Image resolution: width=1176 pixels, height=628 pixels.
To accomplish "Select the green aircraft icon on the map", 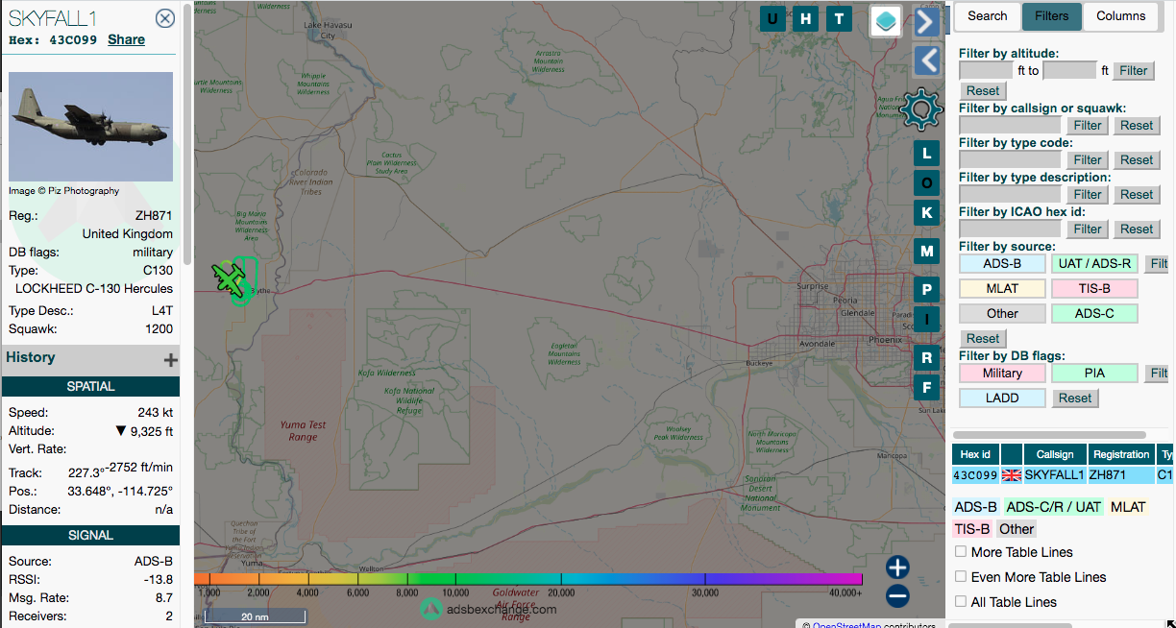I will tap(230, 278).
